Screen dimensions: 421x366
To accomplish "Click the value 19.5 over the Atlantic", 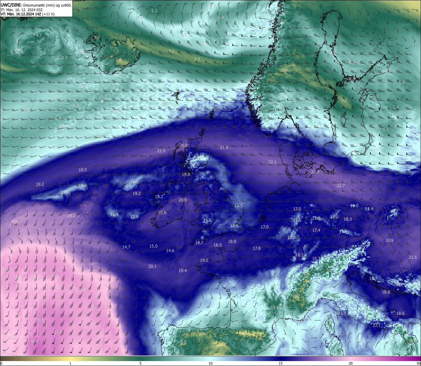I will [x=83, y=170].
